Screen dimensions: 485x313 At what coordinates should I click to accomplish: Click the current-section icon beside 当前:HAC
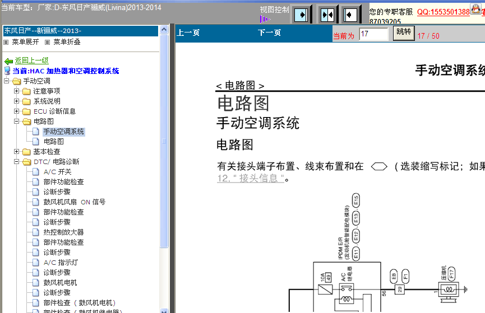(x=7, y=71)
